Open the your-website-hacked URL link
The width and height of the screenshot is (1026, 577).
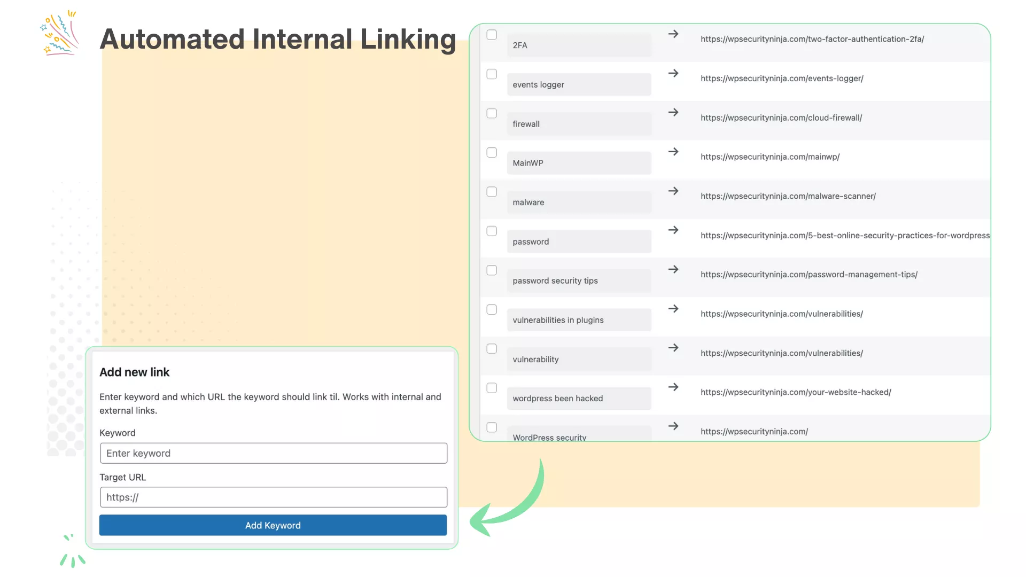[x=795, y=392]
